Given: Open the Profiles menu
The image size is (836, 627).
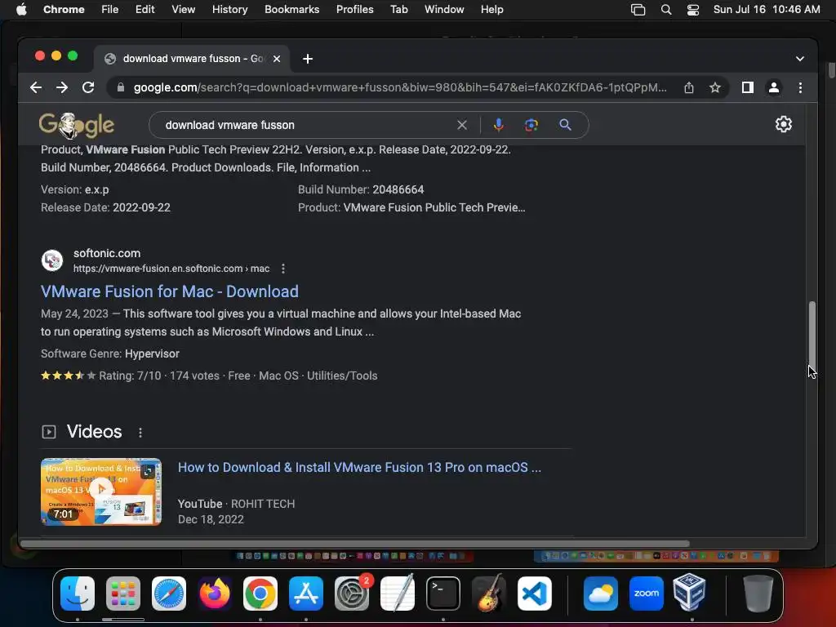Looking at the screenshot, I should coord(354,10).
